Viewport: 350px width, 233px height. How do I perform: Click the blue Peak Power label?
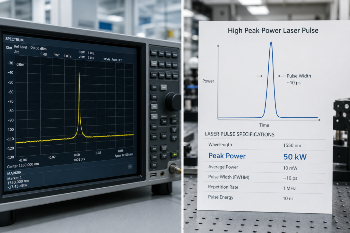[227, 156]
